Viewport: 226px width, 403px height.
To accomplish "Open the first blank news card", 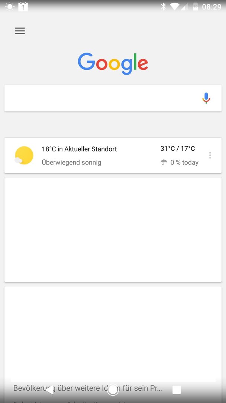I will click(113, 230).
